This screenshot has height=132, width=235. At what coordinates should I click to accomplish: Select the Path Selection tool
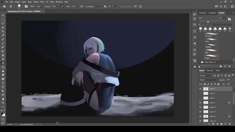[3, 91]
